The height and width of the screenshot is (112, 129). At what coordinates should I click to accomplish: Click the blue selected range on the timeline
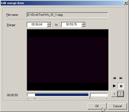coord(62,95)
